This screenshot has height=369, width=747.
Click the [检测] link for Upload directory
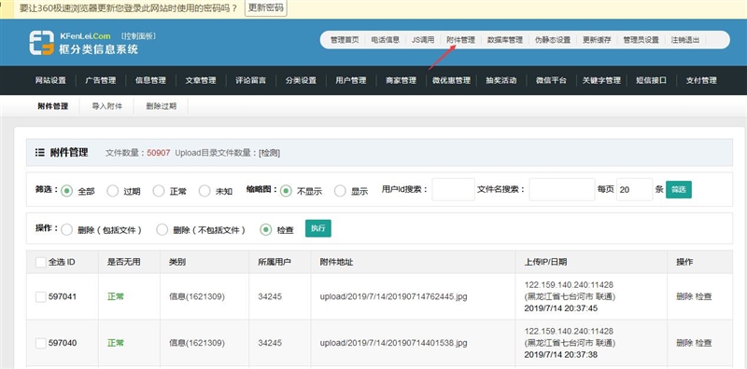(x=269, y=153)
